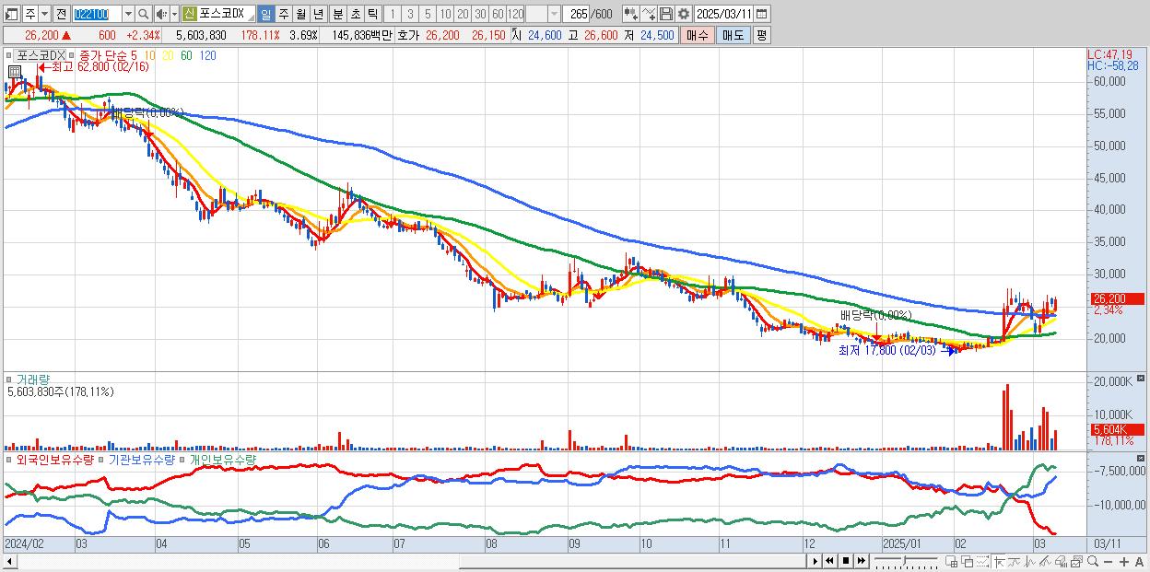Zoom out with the minus icon

pyautogui.click(x=1109, y=562)
